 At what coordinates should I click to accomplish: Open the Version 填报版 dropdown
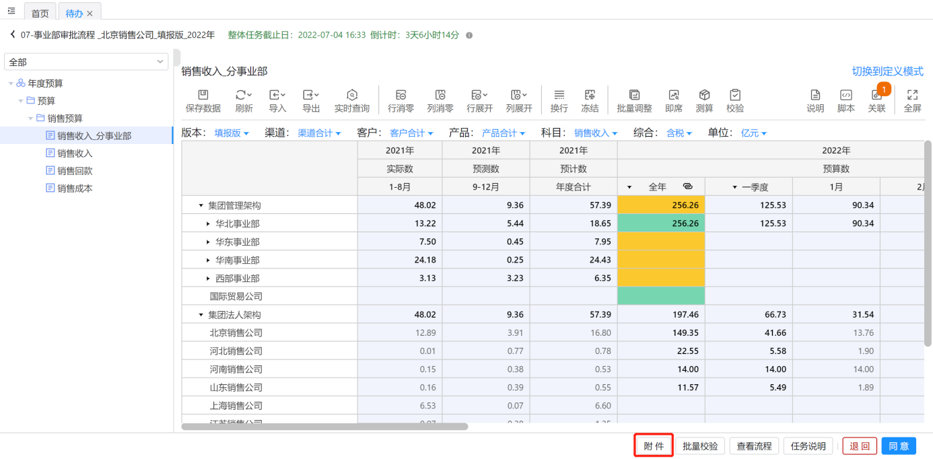[232, 133]
